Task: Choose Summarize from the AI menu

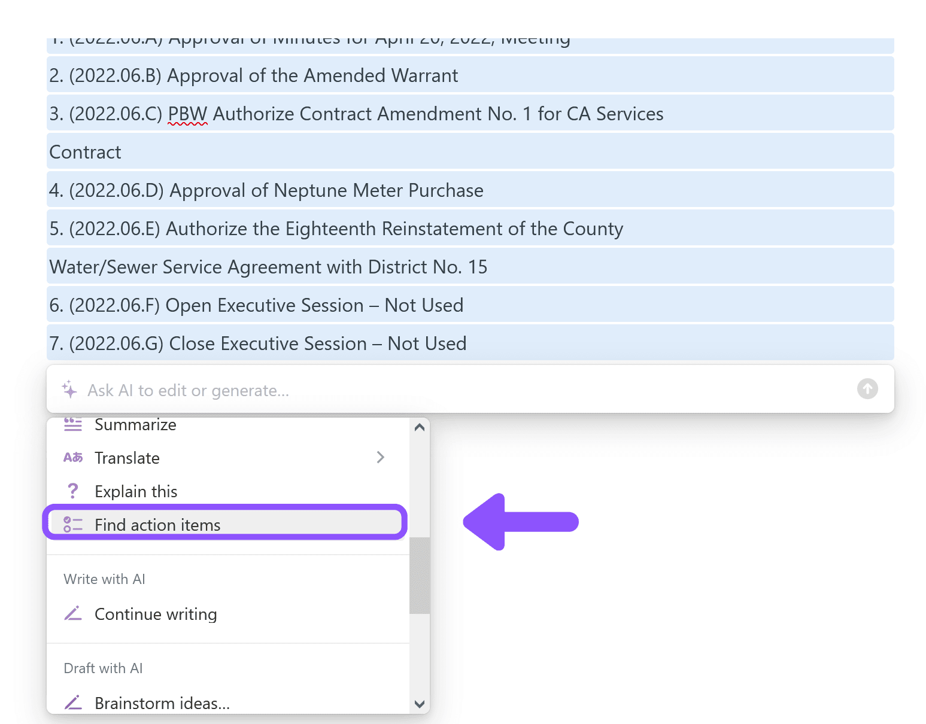Action: coord(227,425)
